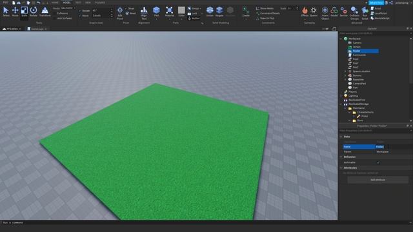Click the Reset pivot button

[130, 14]
